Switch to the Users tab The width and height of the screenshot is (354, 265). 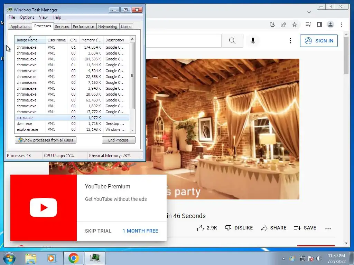click(x=126, y=27)
